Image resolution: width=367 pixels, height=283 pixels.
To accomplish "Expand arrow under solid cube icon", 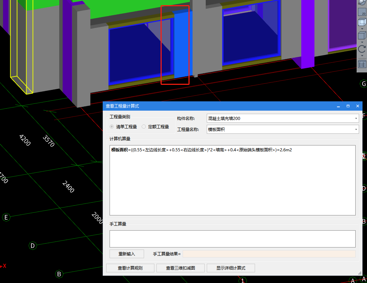I will point(362,42).
